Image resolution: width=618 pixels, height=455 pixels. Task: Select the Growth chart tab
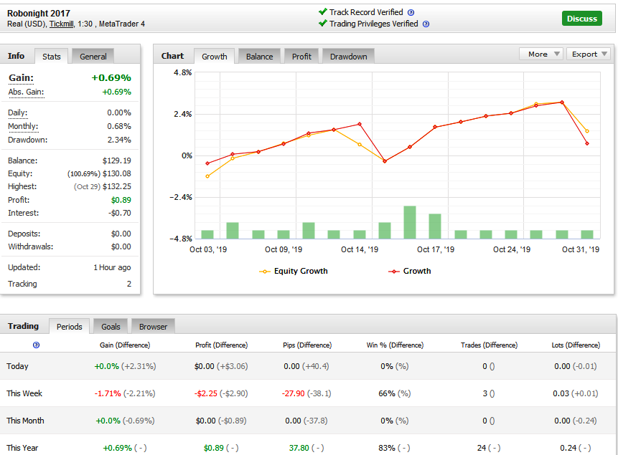point(215,57)
